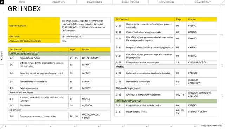Select 'GRI 2: General Disclosures 2021' header row
This screenshot has height=129, width=225.
tap(59, 54)
